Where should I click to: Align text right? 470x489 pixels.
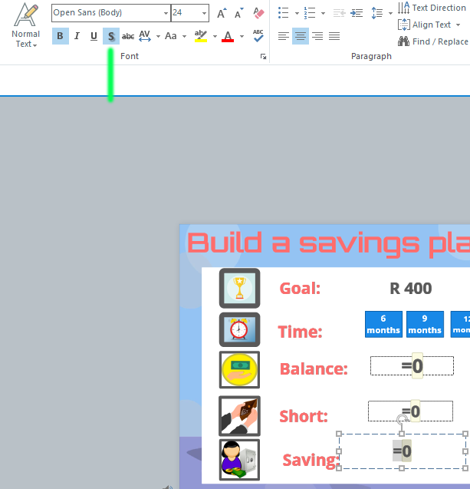(317, 36)
